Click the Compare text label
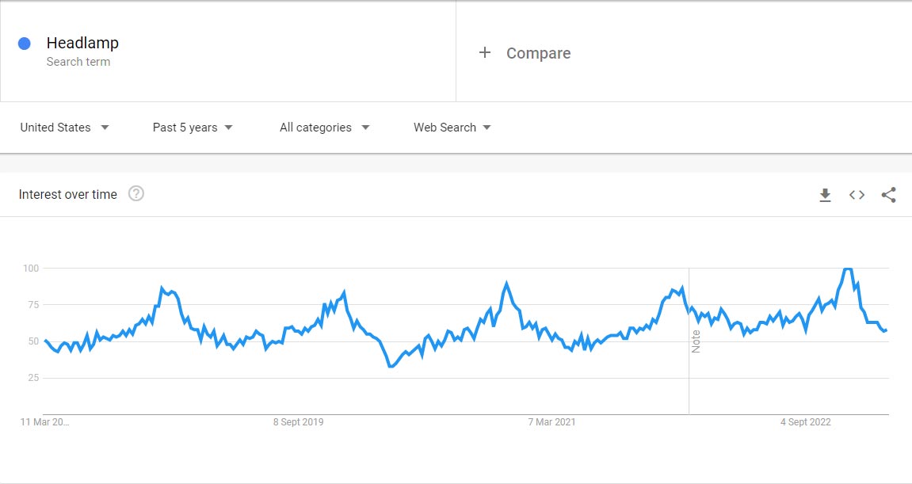Viewport: 912px width, 484px height. point(538,53)
